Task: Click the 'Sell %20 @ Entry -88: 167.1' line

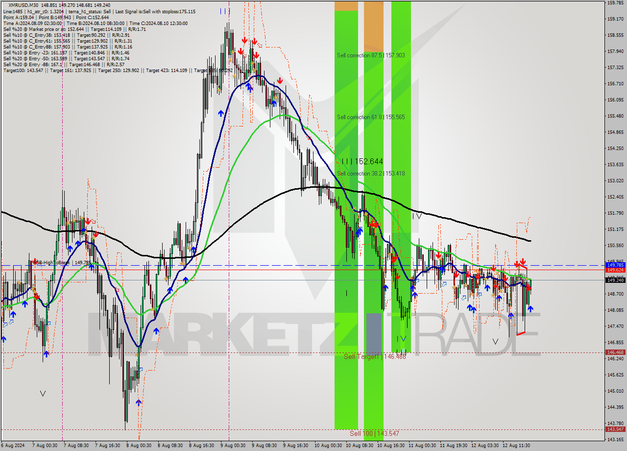Action: (x=64, y=64)
